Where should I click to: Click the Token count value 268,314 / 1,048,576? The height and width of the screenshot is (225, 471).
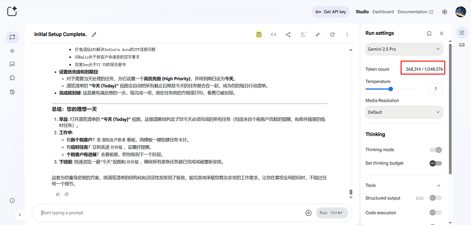pos(425,69)
